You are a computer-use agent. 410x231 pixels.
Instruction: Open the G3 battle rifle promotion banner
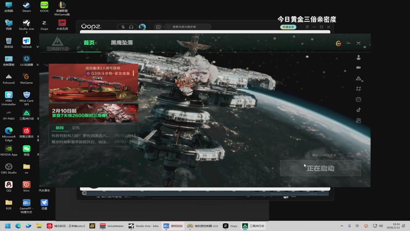(x=93, y=83)
